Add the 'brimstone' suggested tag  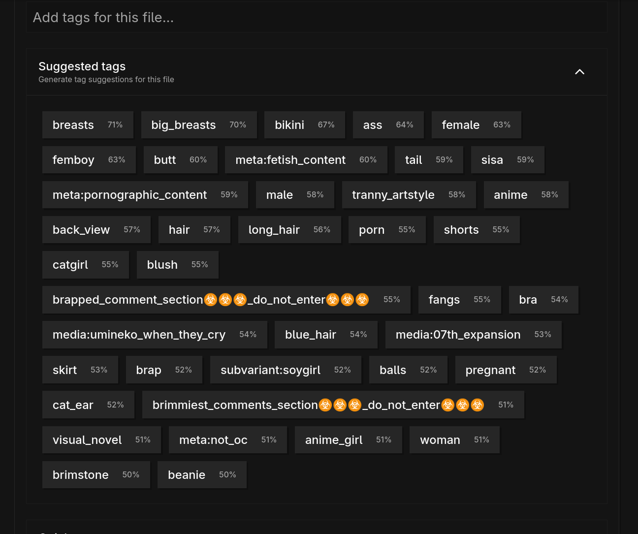[96, 475]
